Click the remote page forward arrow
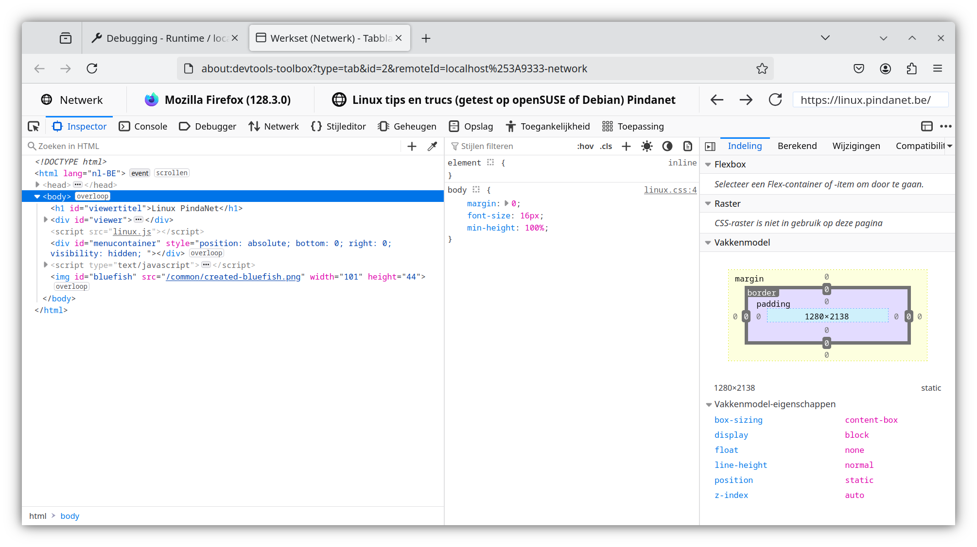 pyautogui.click(x=746, y=100)
